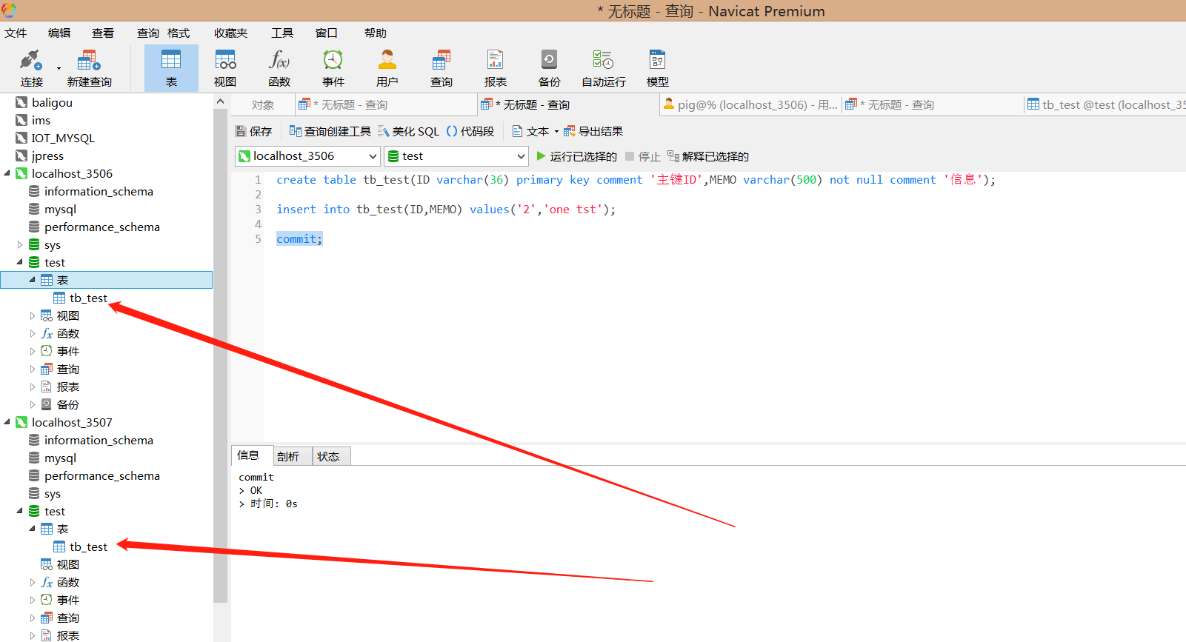The height and width of the screenshot is (642, 1186).
Task: Open the 格式 (Format) menu
Action: (x=179, y=33)
